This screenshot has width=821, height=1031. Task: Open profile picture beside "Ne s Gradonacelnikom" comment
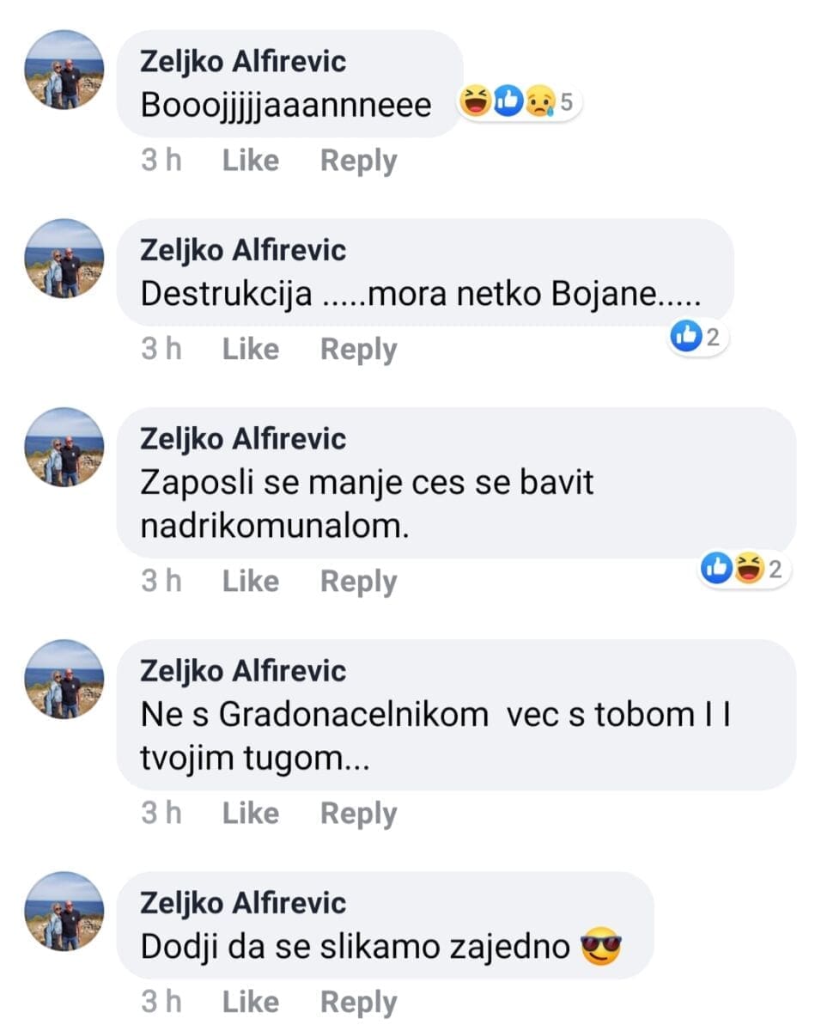click(x=64, y=680)
